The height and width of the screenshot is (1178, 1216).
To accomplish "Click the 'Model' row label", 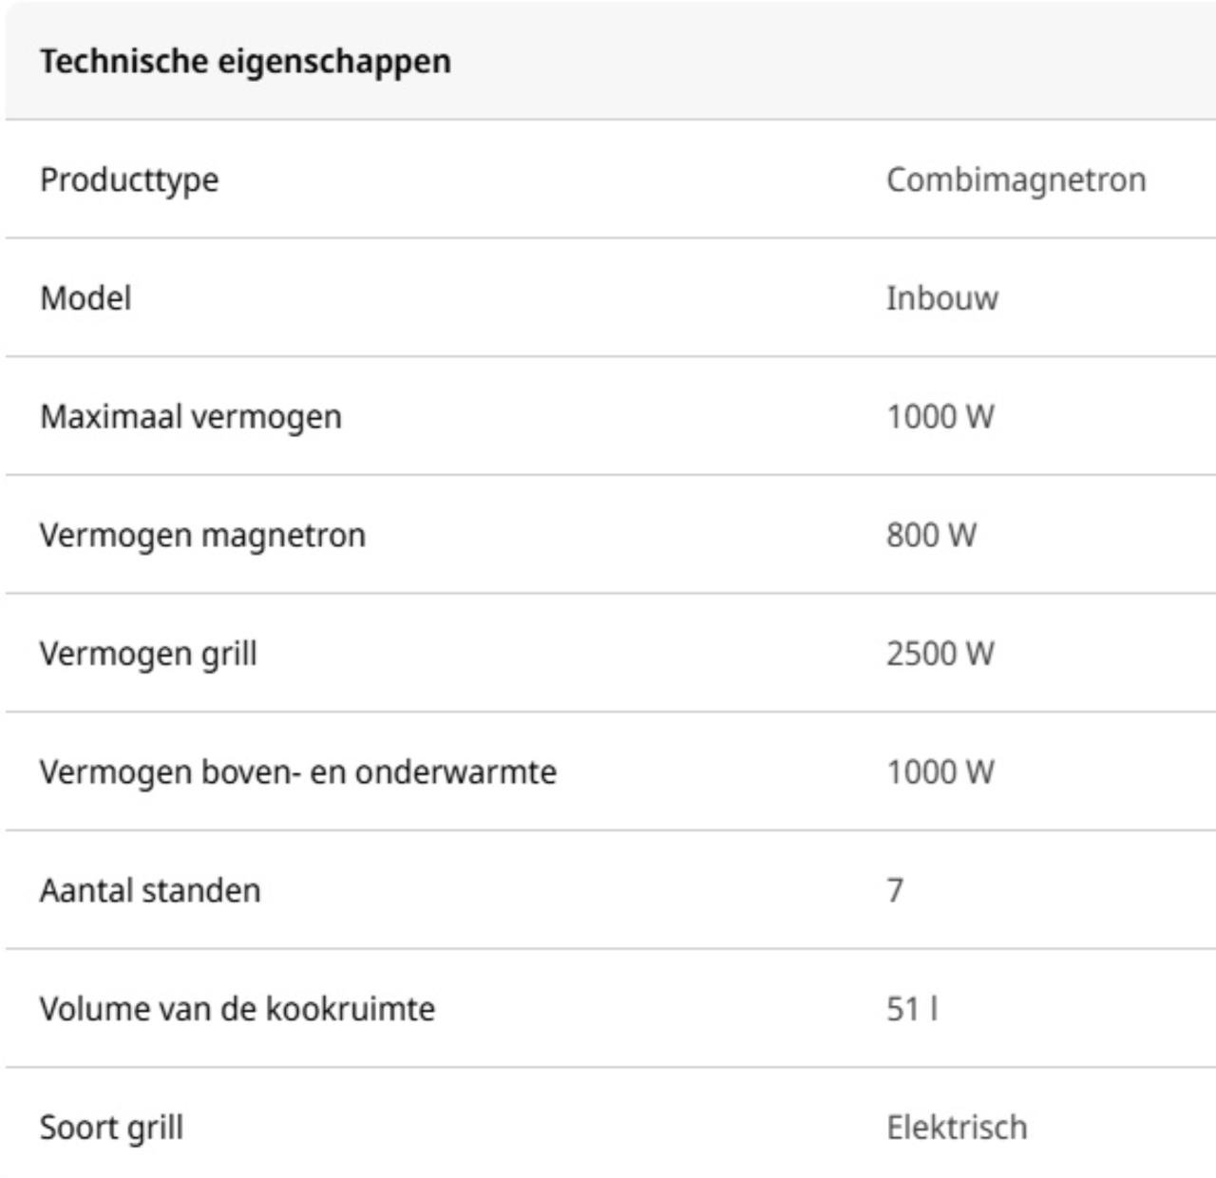I will point(85,298).
